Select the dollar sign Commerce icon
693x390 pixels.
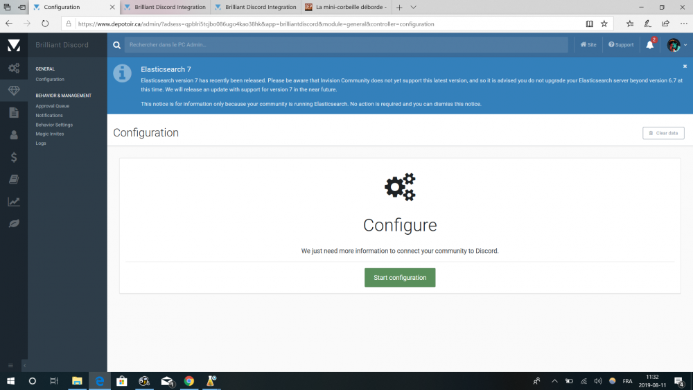tap(14, 157)
